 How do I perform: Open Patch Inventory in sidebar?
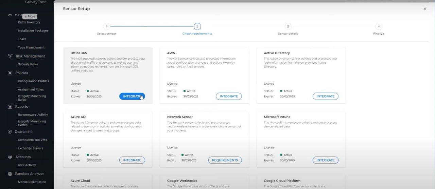click(29, 22)
